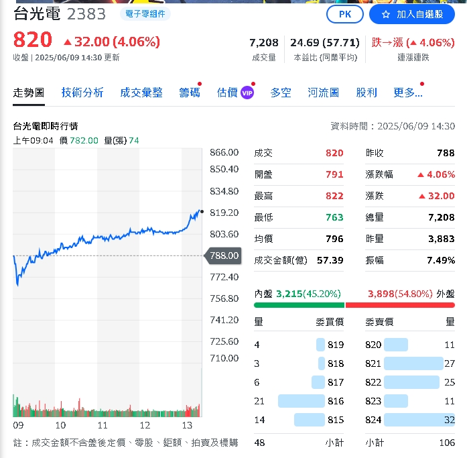Open the 走勢圖 tab
Viewport: 467px width, 458px height.
[29, 93]
